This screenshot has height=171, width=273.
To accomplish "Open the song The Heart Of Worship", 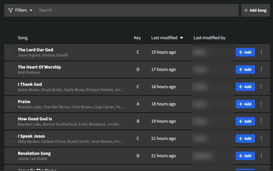I will click(x=39, y=67).
